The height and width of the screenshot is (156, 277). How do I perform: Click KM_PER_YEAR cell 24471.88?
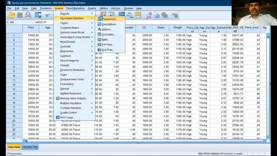point(235,36)
